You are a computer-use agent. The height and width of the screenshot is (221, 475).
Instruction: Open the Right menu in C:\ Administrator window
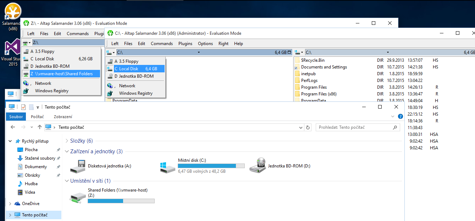click(223, 44)
